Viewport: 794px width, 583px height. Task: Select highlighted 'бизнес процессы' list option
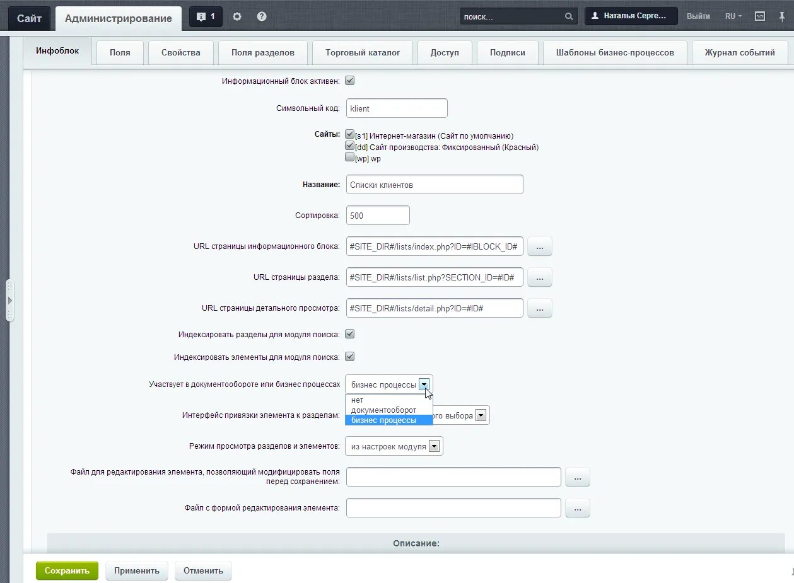click(x=389, y=420)
